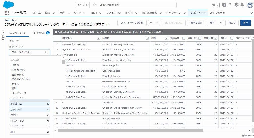Click the table horizontal scrollbar thumb
The image size is (254, 138).
tap(130, 130)
